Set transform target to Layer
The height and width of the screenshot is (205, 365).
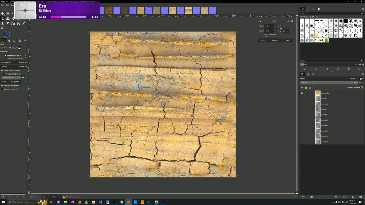[10, 48]
